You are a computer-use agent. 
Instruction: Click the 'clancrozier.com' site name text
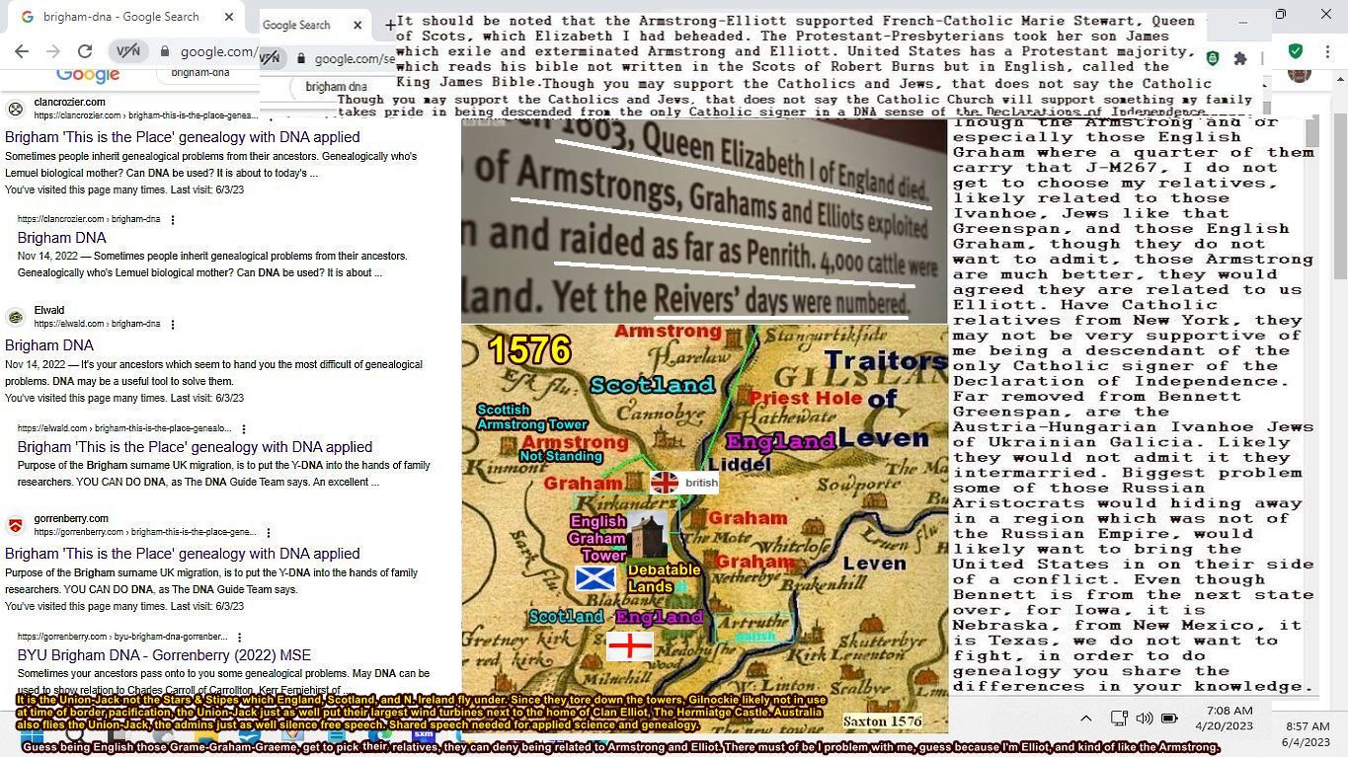coord(69,103)
